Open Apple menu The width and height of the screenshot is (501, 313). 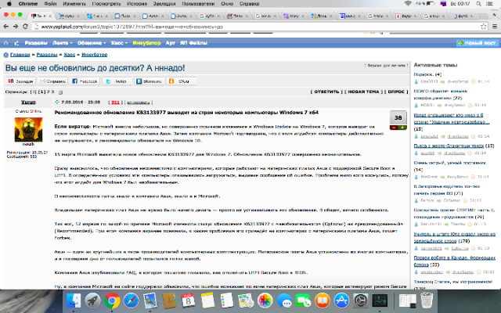(x=9, y=4)
